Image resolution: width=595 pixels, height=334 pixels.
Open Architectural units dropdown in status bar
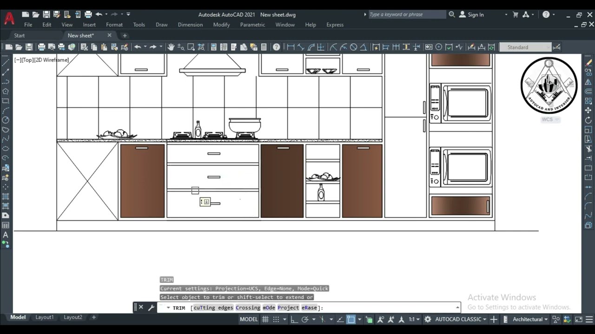[531, 319]
